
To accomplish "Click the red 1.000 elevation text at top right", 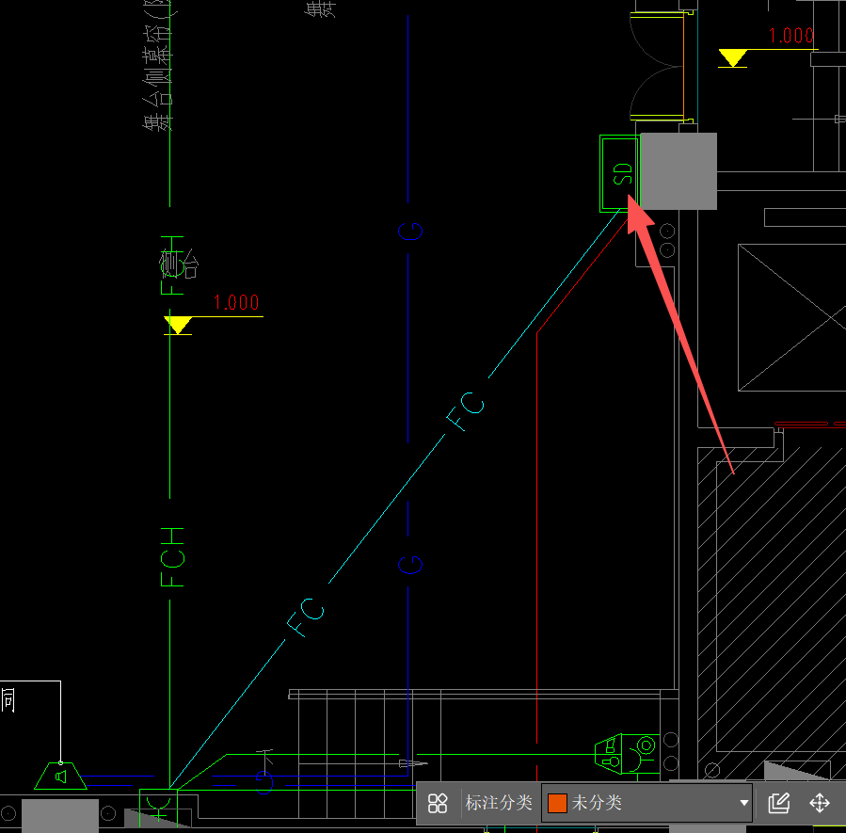I will 791,36.
